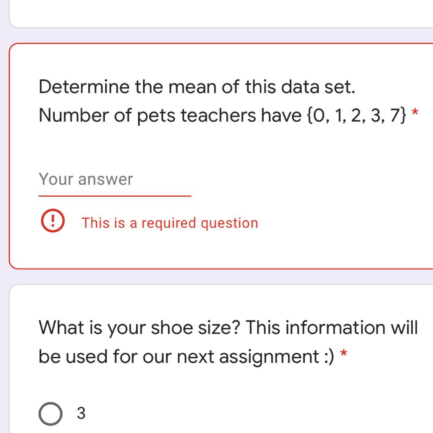
Task: Click the white card at the top edge
Action: 217,13
